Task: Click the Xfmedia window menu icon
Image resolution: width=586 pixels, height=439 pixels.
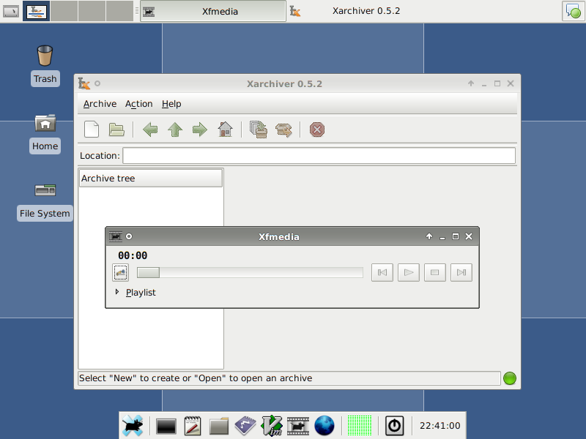Action: coord(116,236)
